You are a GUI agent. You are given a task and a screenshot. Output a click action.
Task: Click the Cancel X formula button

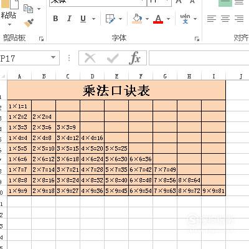pos(90,58)
